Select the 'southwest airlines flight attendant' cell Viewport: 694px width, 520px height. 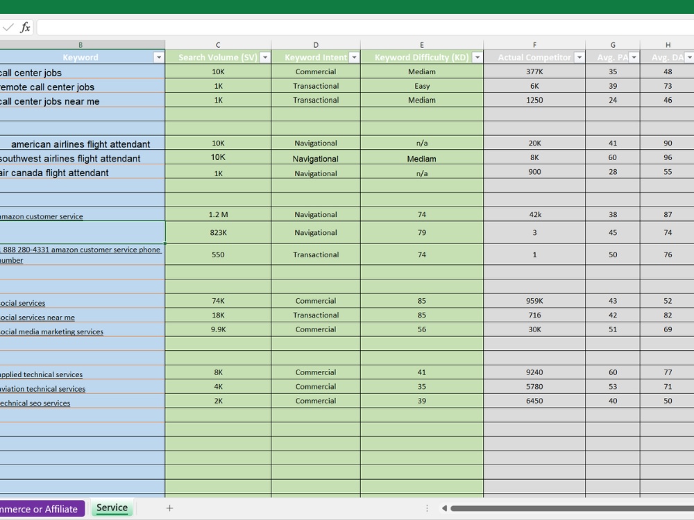tap(83, 157)
